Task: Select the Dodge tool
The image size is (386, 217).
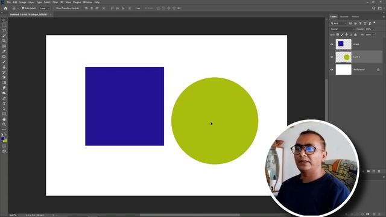Action: pyautogui.click(x=4, y=93)
